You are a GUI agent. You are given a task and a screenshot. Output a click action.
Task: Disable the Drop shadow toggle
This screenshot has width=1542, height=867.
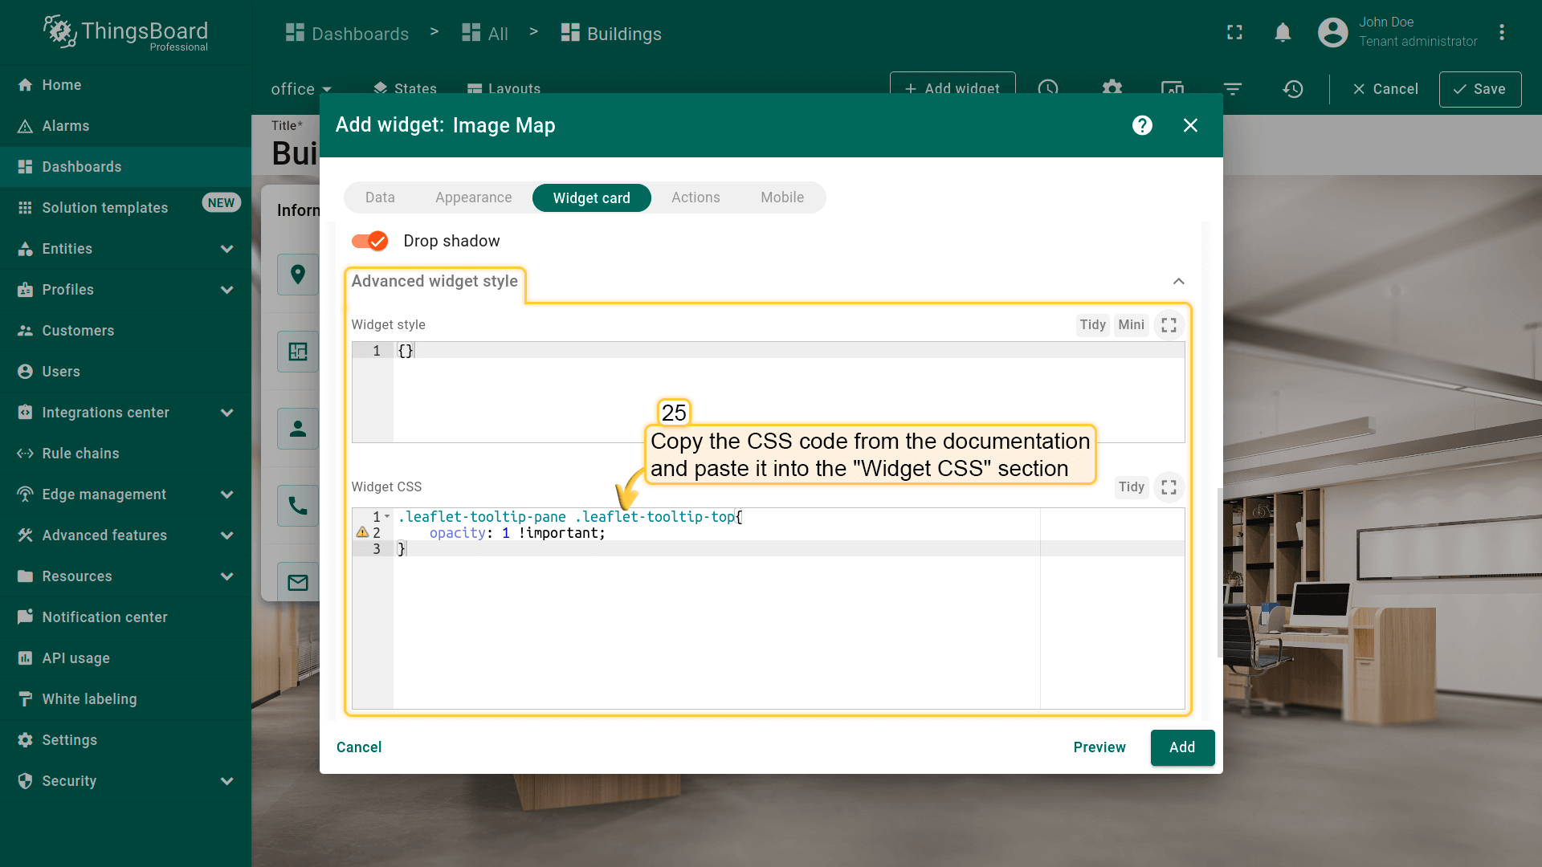point(370,241)
